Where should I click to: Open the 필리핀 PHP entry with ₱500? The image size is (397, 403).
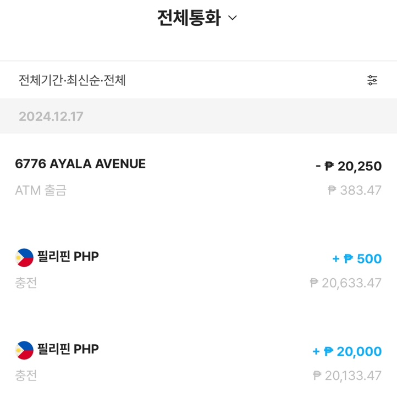(x=68, y=257)
